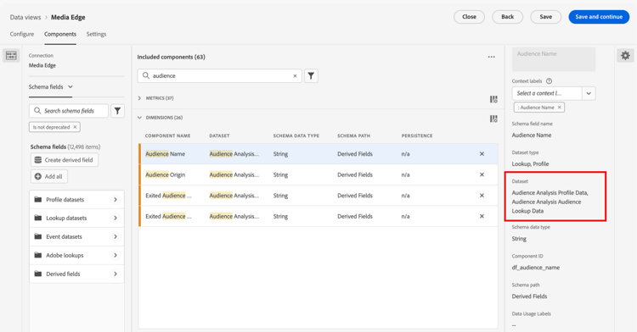The height and width of the screenshot is (332, 637).
Task: Expand Profile datasets with its chevron
Action: [116, 200]
